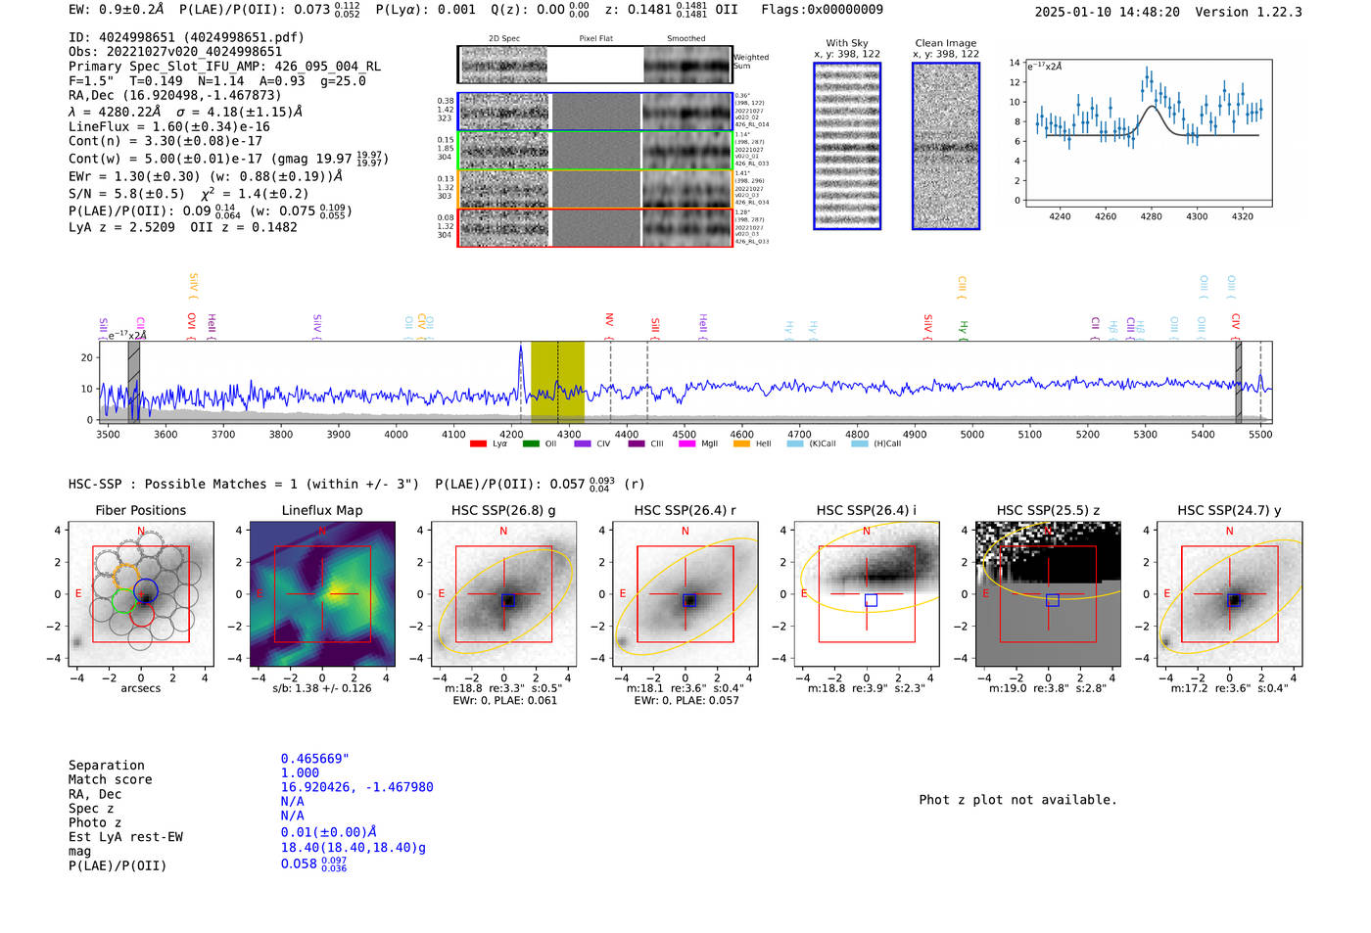The width and height of the screenshot is (1371, 933).
Task: Click the blue fiber circle in Fiber Positions
Action: pos(146,590)
